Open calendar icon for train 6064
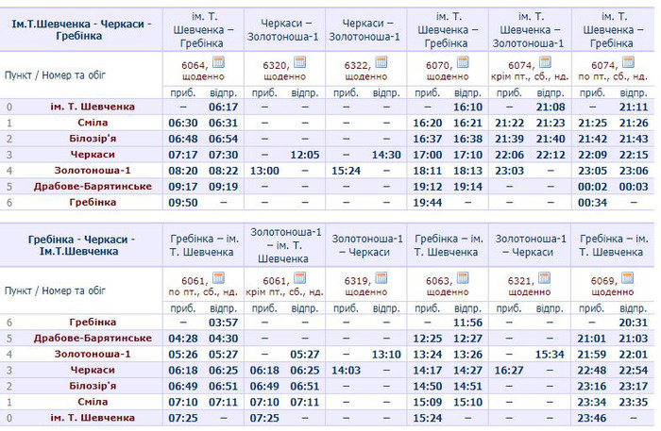 pyautogui.click(x=219, y=62)
